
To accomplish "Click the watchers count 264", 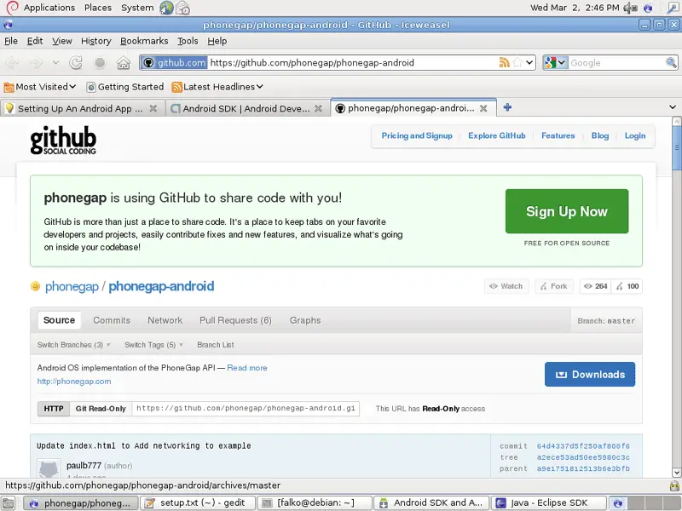I will (595, 286).
